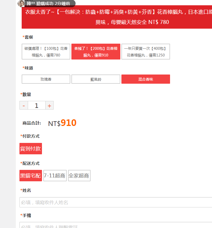Select 7-11超商 pickup delivery
This screenshot has width=212, height=228.
coord(55,176)
